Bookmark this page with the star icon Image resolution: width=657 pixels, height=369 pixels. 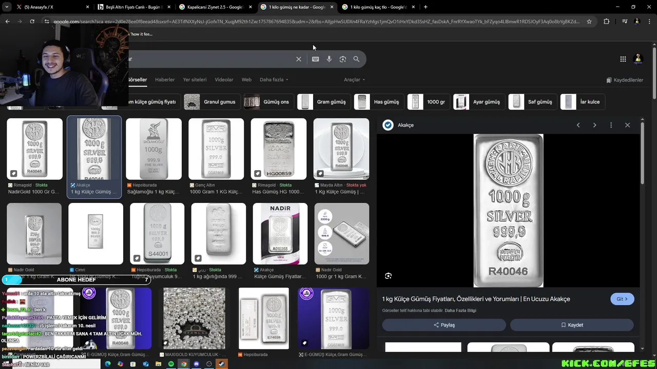pyautogui.click(x=589, y=22)
